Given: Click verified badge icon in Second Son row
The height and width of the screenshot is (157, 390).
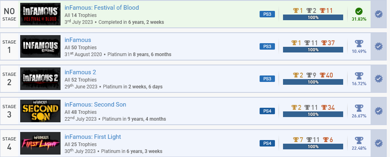Looking at the screenshot, I should pos(379,111).
